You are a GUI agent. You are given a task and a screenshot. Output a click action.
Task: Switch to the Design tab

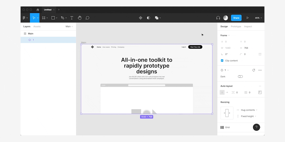coord(224,26)
